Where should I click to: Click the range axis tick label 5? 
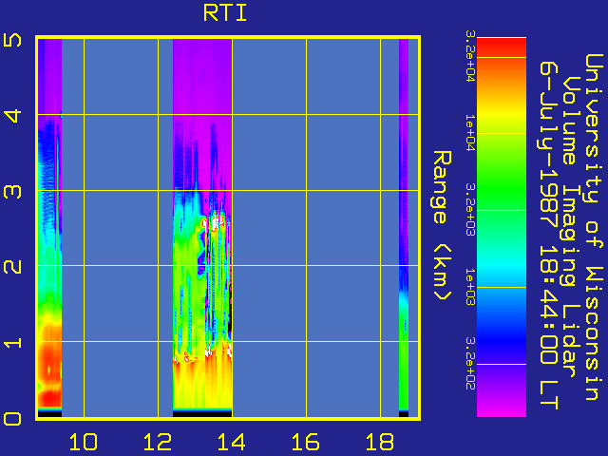[12, 40]
